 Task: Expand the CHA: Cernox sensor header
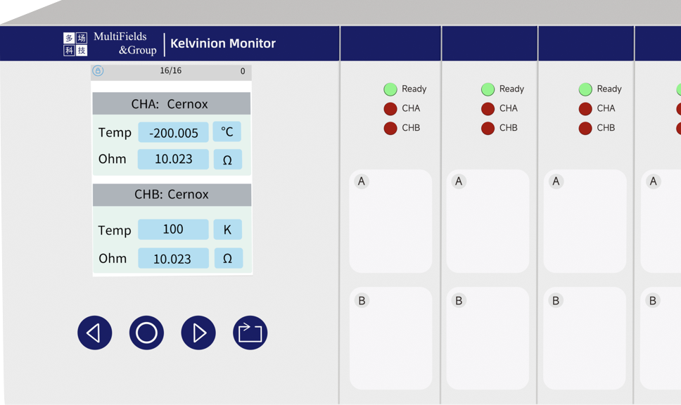(171, 104)
